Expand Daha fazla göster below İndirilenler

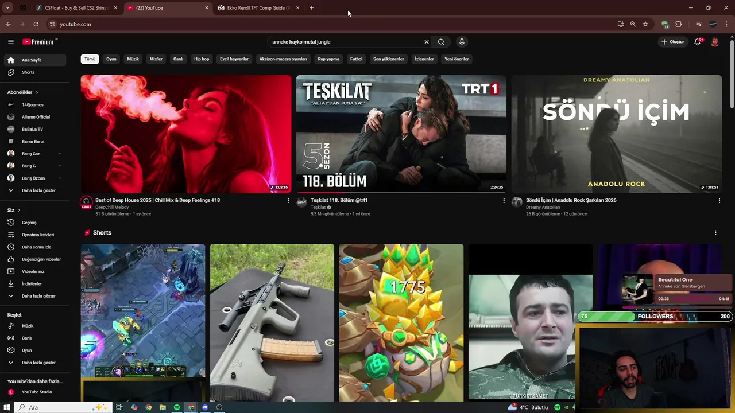point(35,296)
